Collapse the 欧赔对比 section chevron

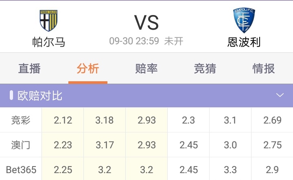[x=280, y=95]
